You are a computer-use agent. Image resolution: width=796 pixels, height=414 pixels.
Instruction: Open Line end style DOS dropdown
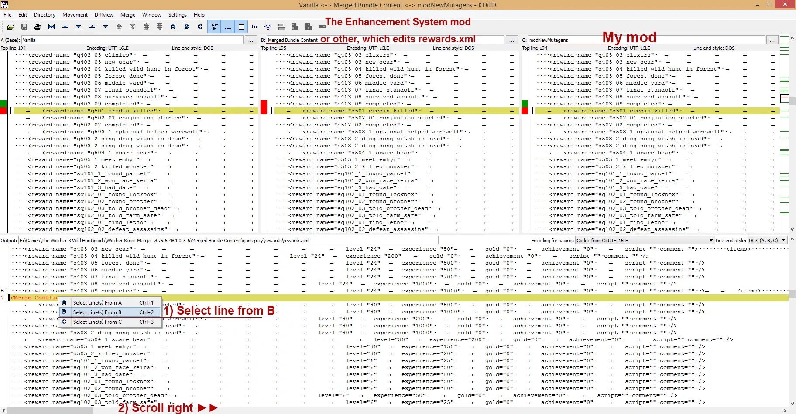tap(767, 241)
